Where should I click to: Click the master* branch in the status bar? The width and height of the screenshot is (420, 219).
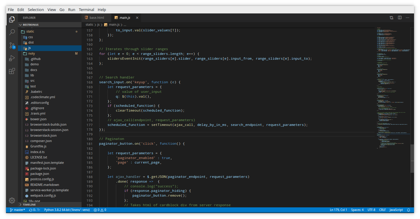click(x=18, y=210)
